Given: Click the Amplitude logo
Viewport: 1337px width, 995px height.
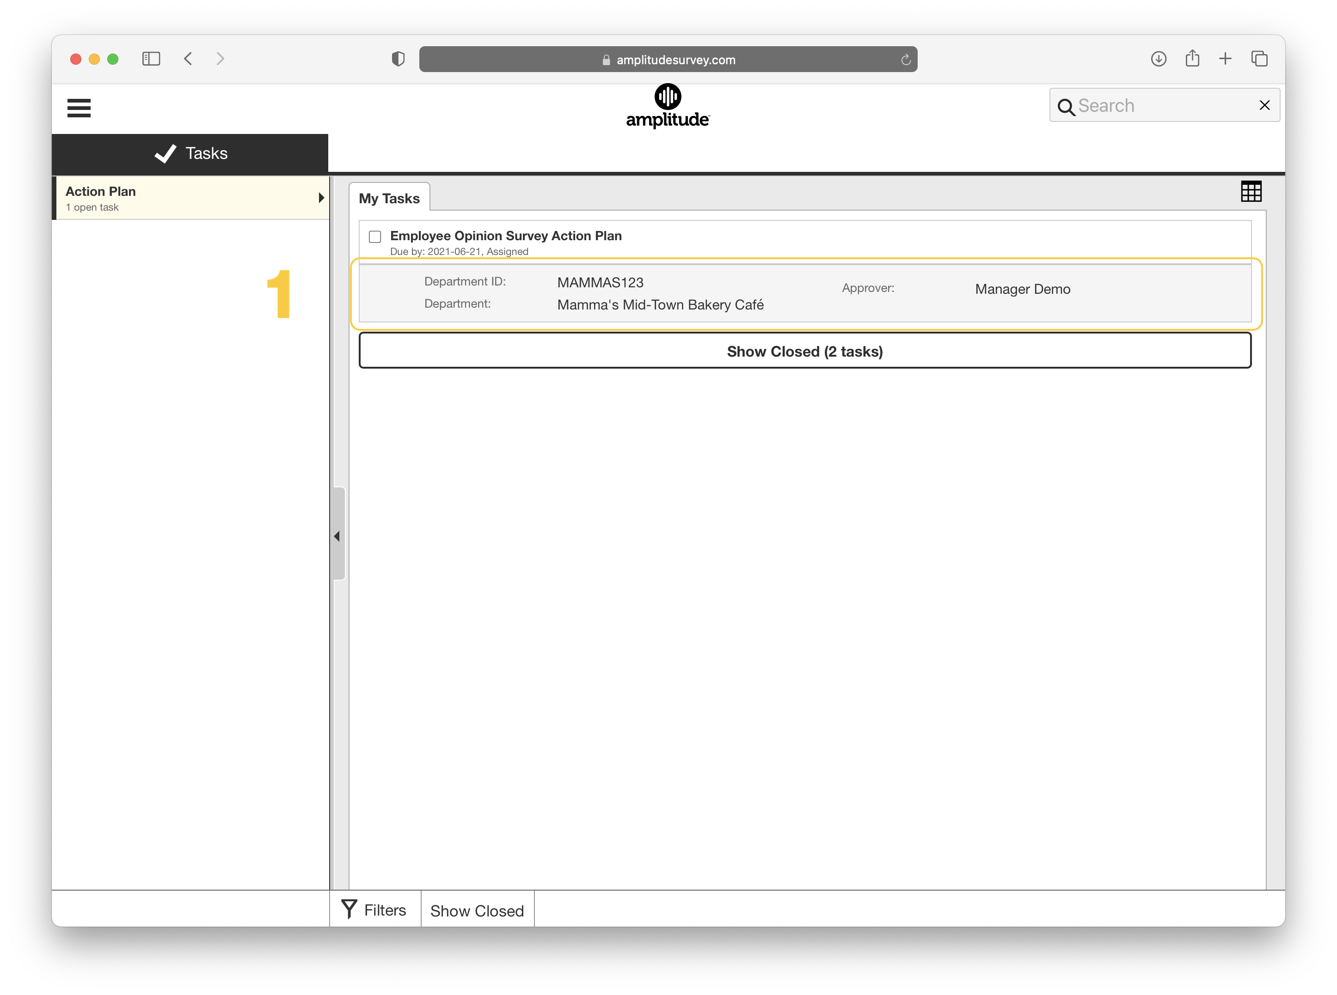Looking at the screenshot, I should [x=668, y=107].
